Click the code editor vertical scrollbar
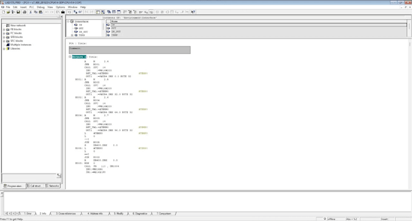The image size is (412, 221). [410, 114]
